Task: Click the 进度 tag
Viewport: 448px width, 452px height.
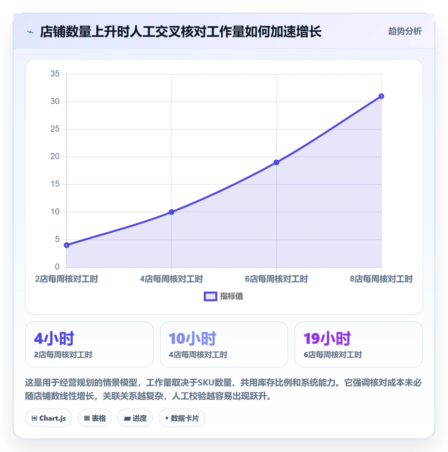Action: (135, 418)
